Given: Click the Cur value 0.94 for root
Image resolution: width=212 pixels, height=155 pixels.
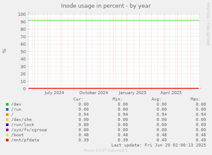Looking at the screenshot, I should tap(84, 115).
